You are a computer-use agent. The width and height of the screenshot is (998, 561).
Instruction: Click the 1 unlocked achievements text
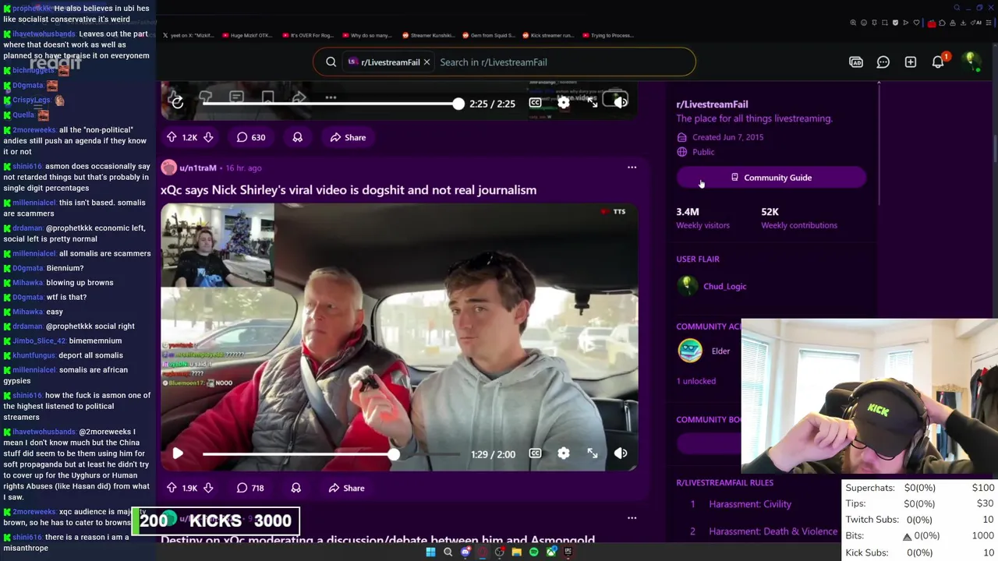click(696, 381)
